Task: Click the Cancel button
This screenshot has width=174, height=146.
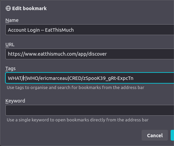Action: pos(155,135)
